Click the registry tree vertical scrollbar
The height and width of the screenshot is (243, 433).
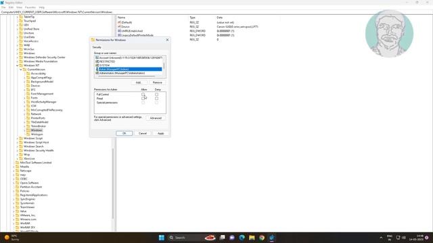[113, 183]
